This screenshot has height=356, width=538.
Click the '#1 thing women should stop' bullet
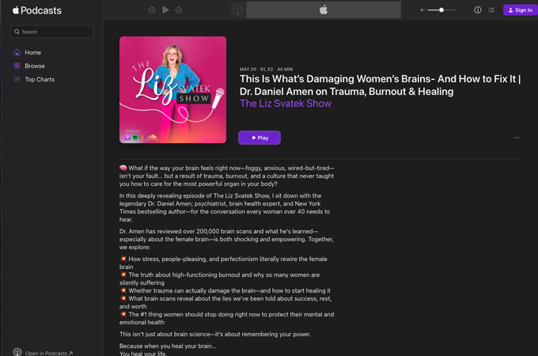coord(227,318)
